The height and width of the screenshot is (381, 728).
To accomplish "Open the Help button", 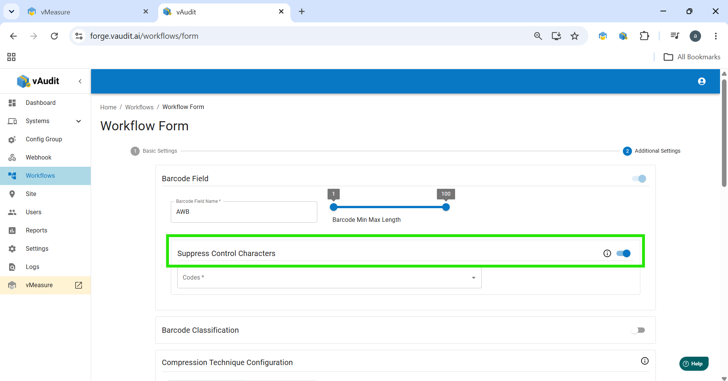I will pyautogui.click(x=694, y=364).
